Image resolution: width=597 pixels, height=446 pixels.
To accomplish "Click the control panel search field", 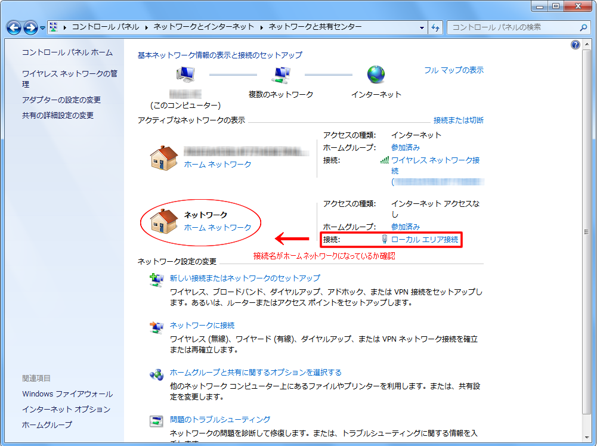I will [x=513, y=27].
